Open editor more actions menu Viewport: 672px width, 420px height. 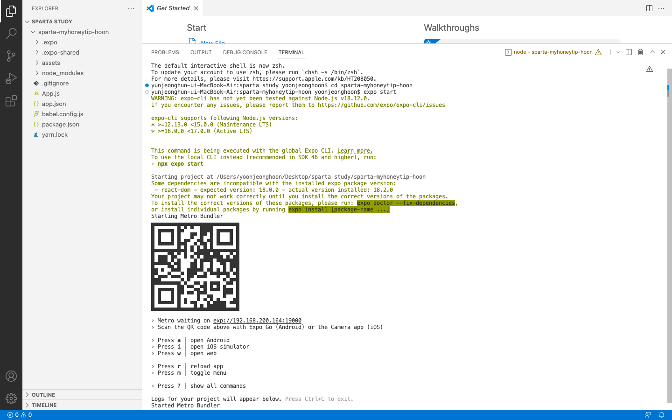pyautogui.click(x=661, y=8)
